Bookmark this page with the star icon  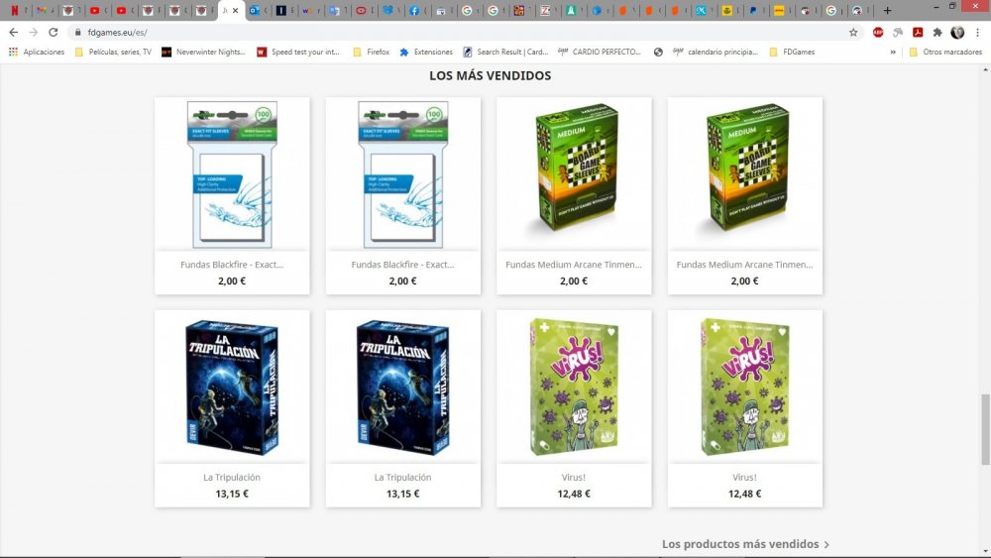[853, 33]
